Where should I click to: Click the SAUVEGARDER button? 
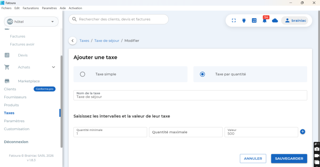pyautogui.click(x=289, y=159)
